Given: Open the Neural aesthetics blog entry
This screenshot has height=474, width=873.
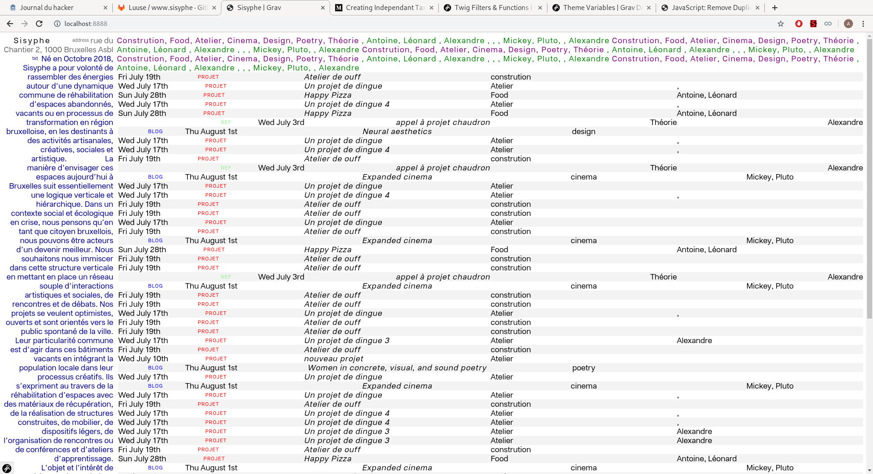Looking at the screenshot, I should [397, 131].
